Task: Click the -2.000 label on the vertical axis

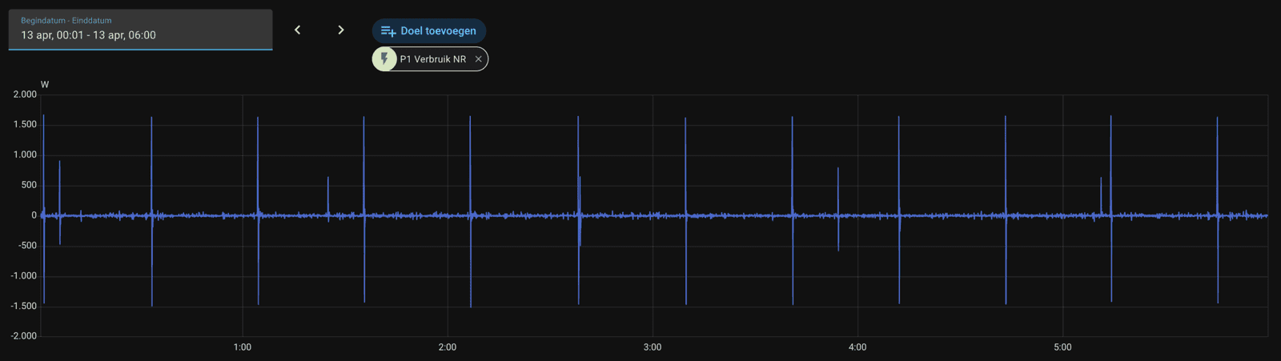Action: click(x=24, y=336)
